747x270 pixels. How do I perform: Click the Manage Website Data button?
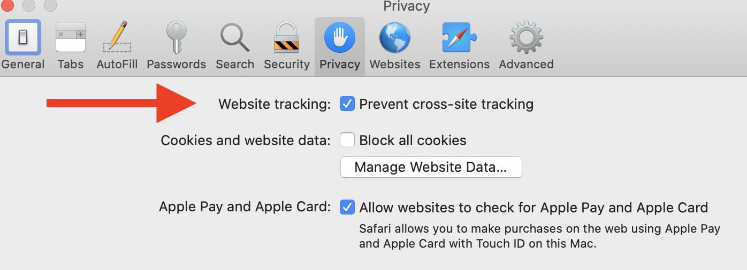431,167
